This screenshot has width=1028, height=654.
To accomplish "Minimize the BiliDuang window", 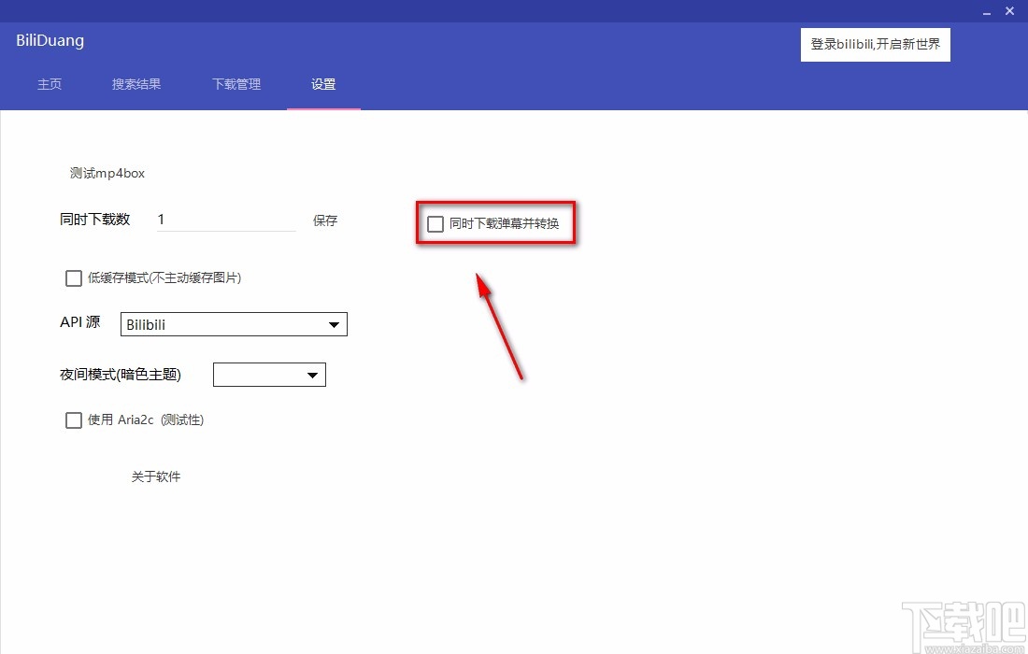I will [x=986, y=11].
